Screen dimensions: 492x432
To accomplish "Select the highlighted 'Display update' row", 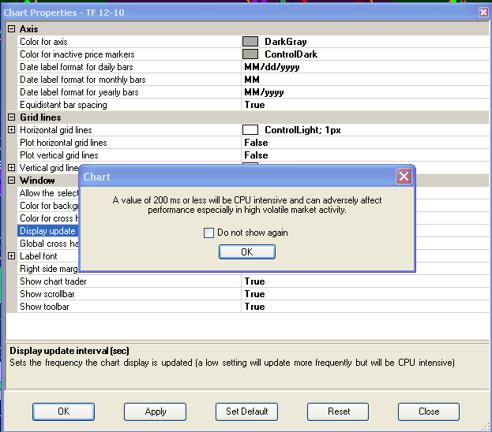I will click(x=47, y=231).
